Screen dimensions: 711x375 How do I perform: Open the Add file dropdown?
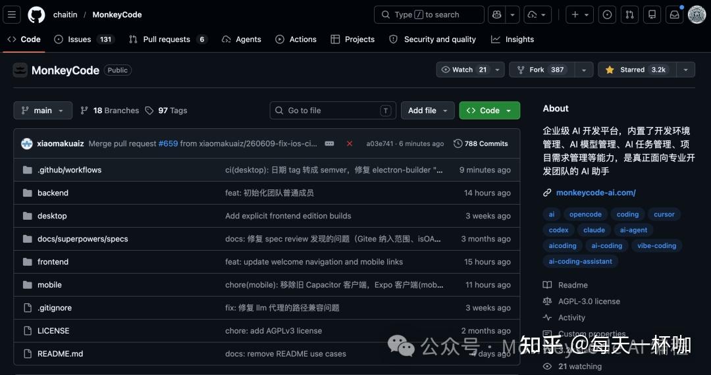428,111
